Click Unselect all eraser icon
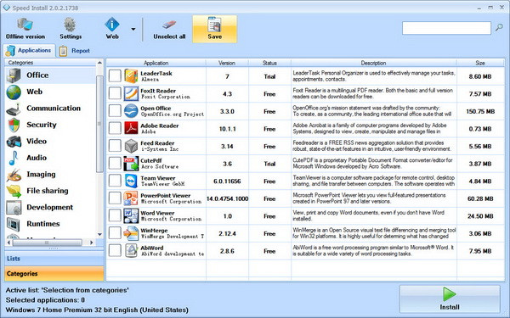The image size is (510, 318). [x=169, y=25]
